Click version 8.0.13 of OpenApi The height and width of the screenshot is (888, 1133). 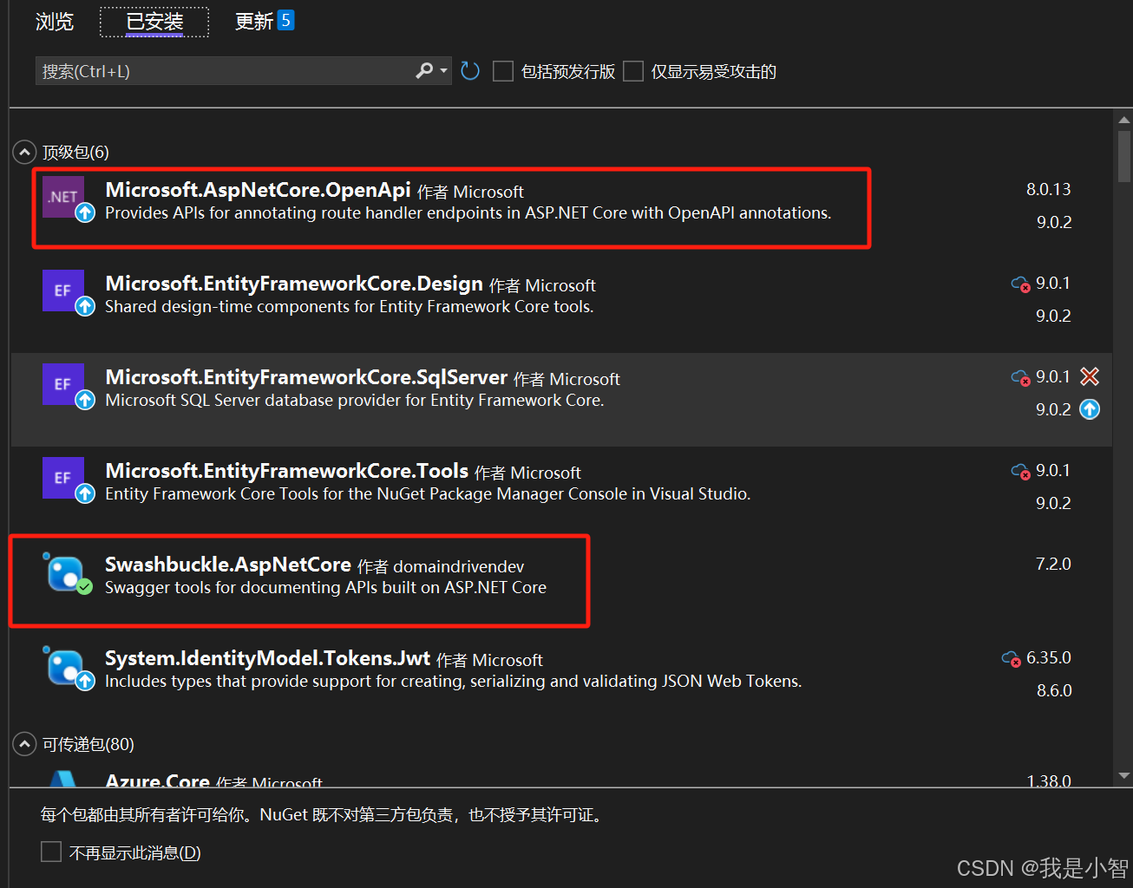pos(1048,189)
